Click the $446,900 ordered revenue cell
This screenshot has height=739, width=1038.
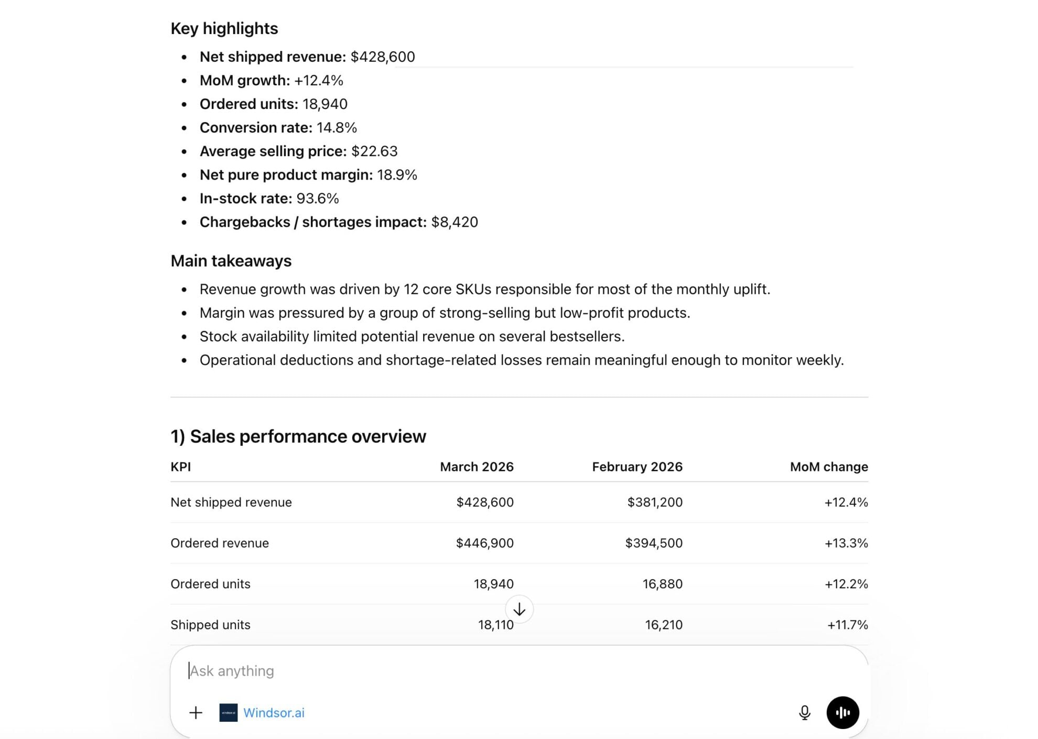click(x=485, y=543)
